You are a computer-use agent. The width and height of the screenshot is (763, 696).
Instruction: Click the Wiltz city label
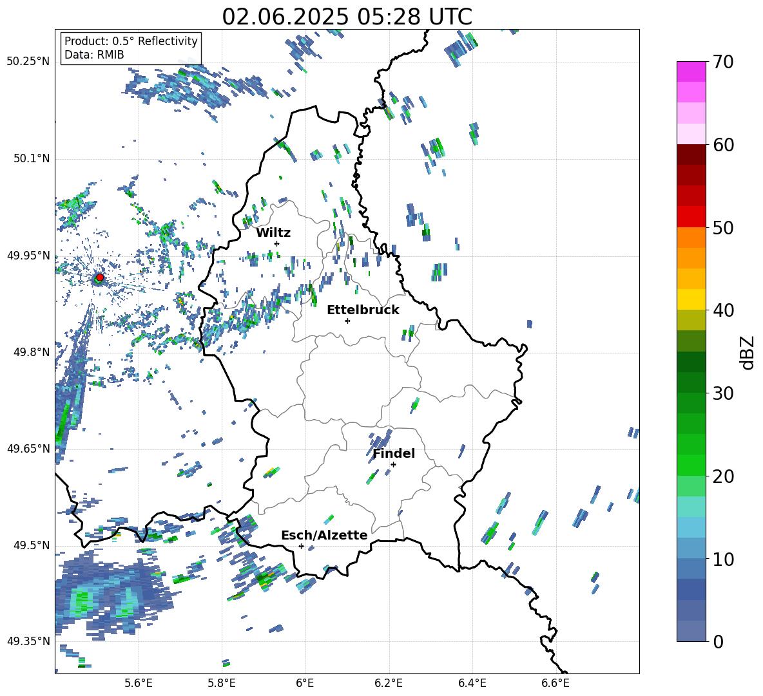[273, 233]
